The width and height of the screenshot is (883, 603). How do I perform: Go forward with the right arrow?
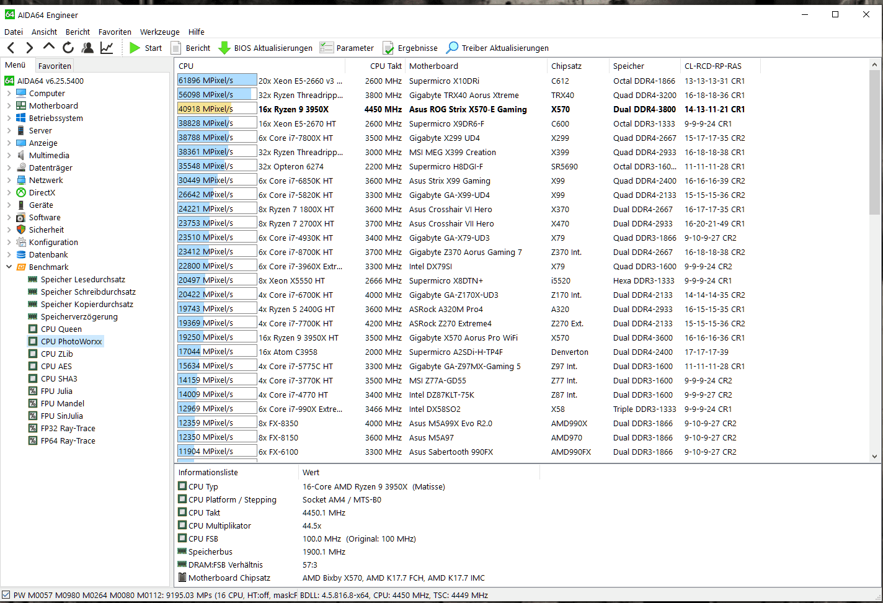coord(29,48)
